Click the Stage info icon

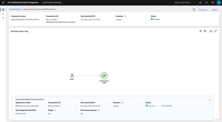55,110
